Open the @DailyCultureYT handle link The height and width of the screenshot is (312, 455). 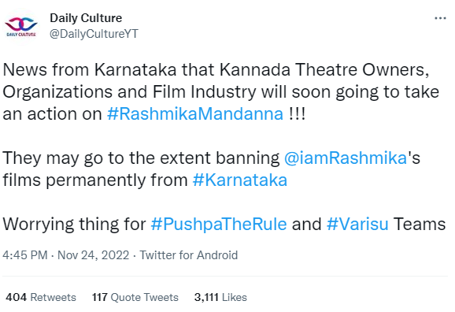(x=94, y=34)
